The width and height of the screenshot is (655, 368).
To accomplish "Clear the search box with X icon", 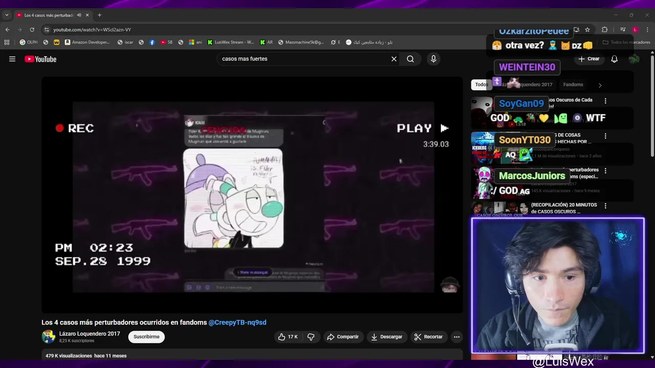I will (394, 59).
